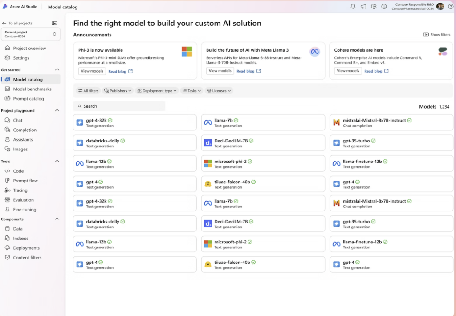Click the "Model catalog" title in the top bar
Screen dimensions: 456x316
point(63,7)
